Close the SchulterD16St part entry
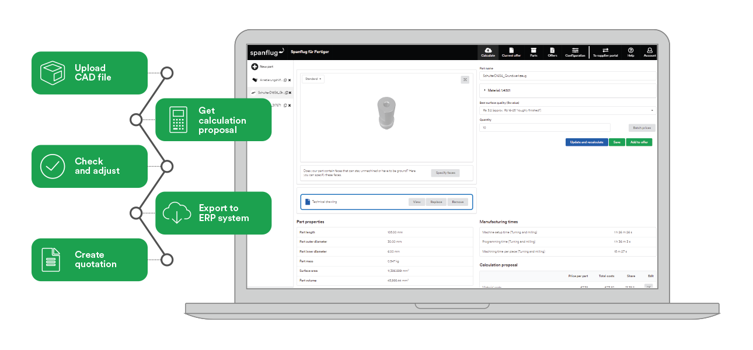The image size is (753, 350). tap(290, 93)
